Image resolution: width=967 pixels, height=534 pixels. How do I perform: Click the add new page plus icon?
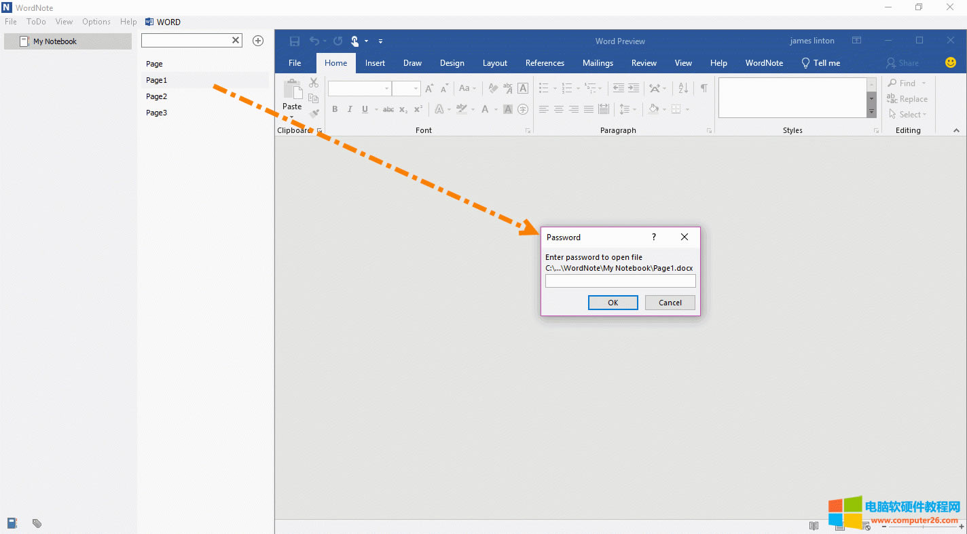tap(258, 41)
